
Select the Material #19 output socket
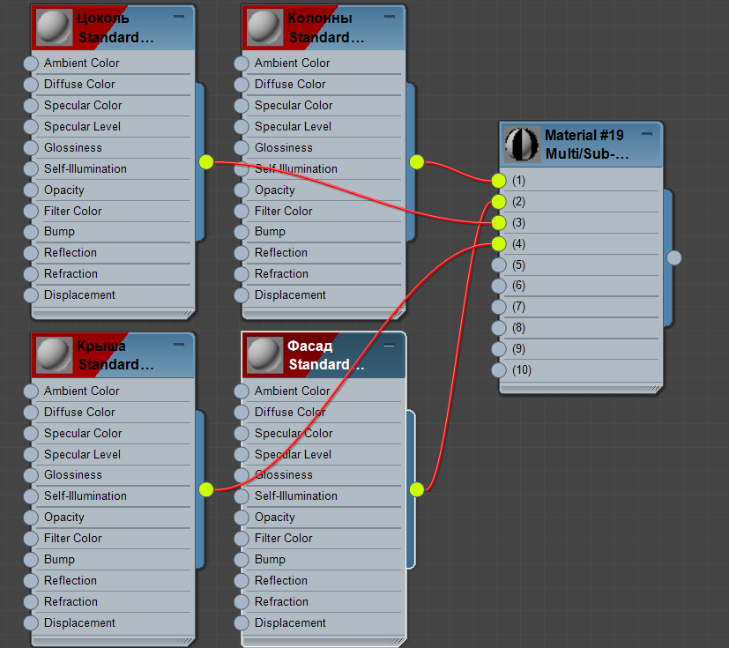coord(674,258)
